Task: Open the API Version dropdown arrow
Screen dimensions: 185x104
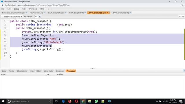Action: point(40,17)
